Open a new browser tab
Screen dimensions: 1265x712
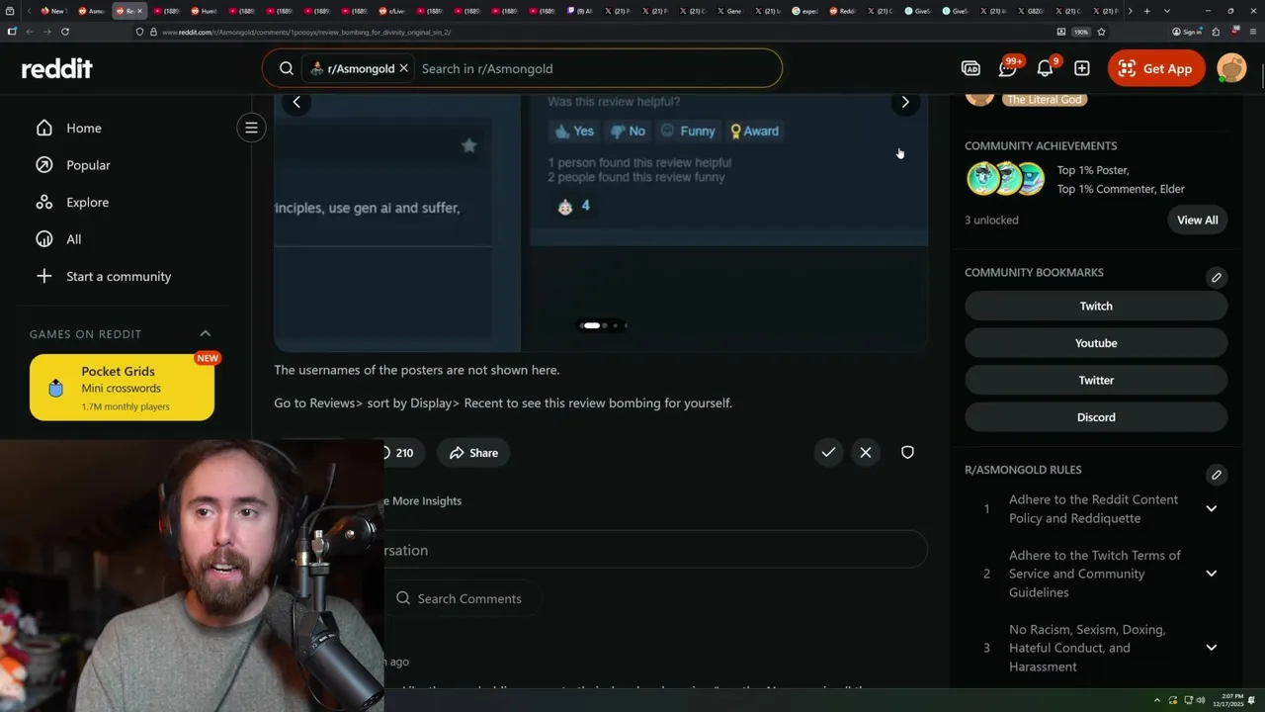point(1146,11)
